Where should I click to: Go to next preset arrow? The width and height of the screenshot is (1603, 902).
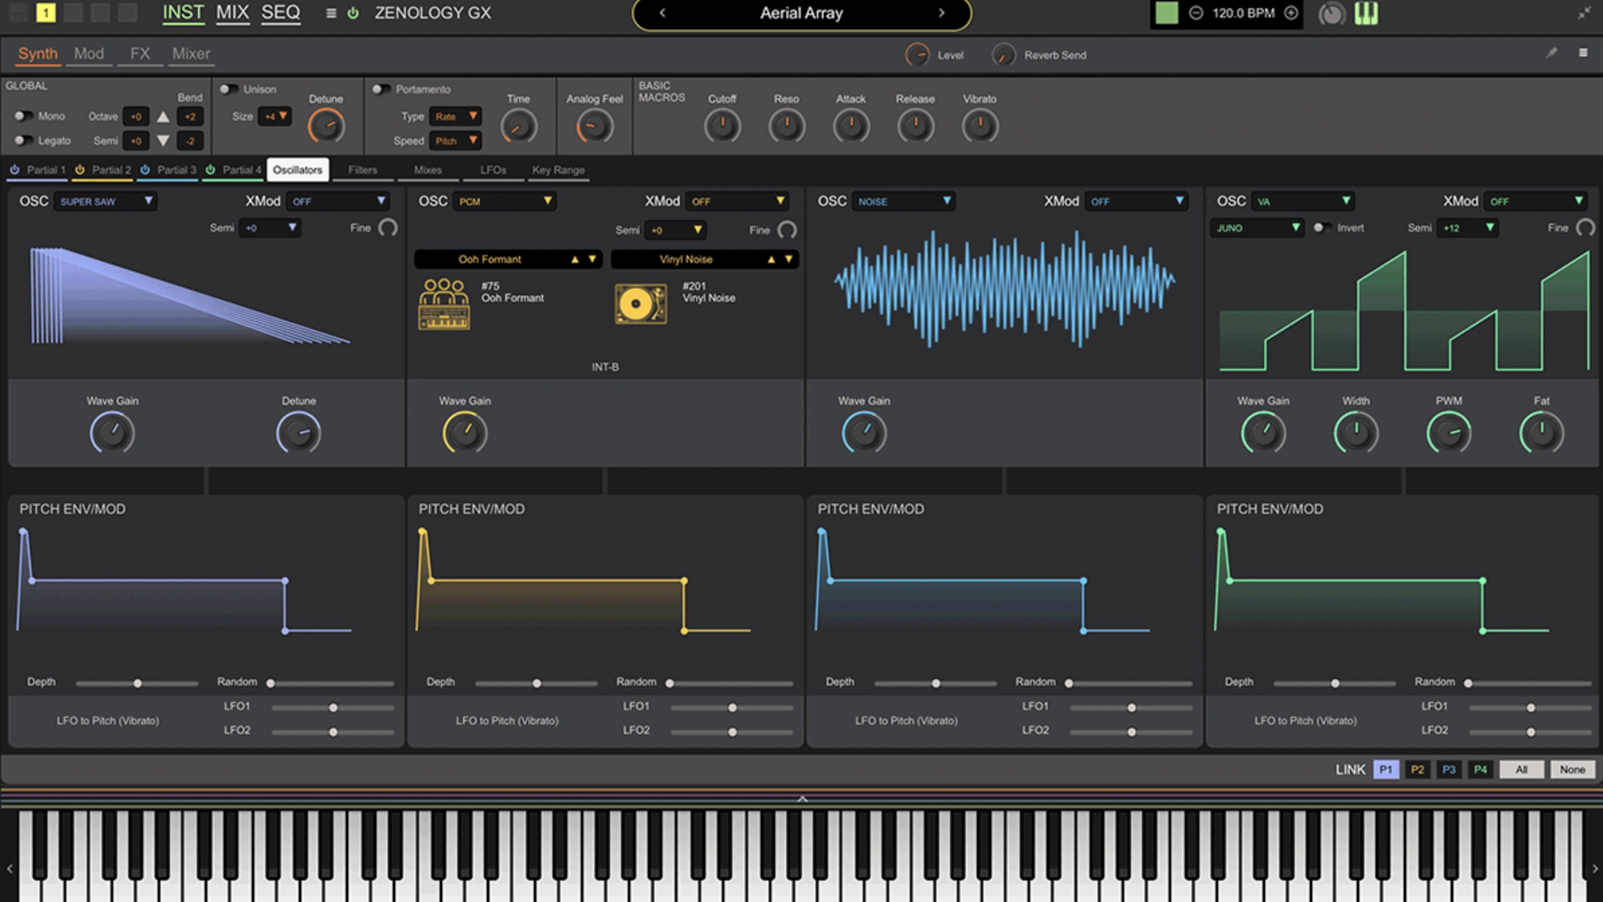(x=941, y=13)
